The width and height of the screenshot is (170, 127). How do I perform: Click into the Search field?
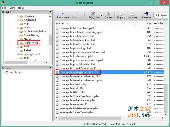point(161,15)
